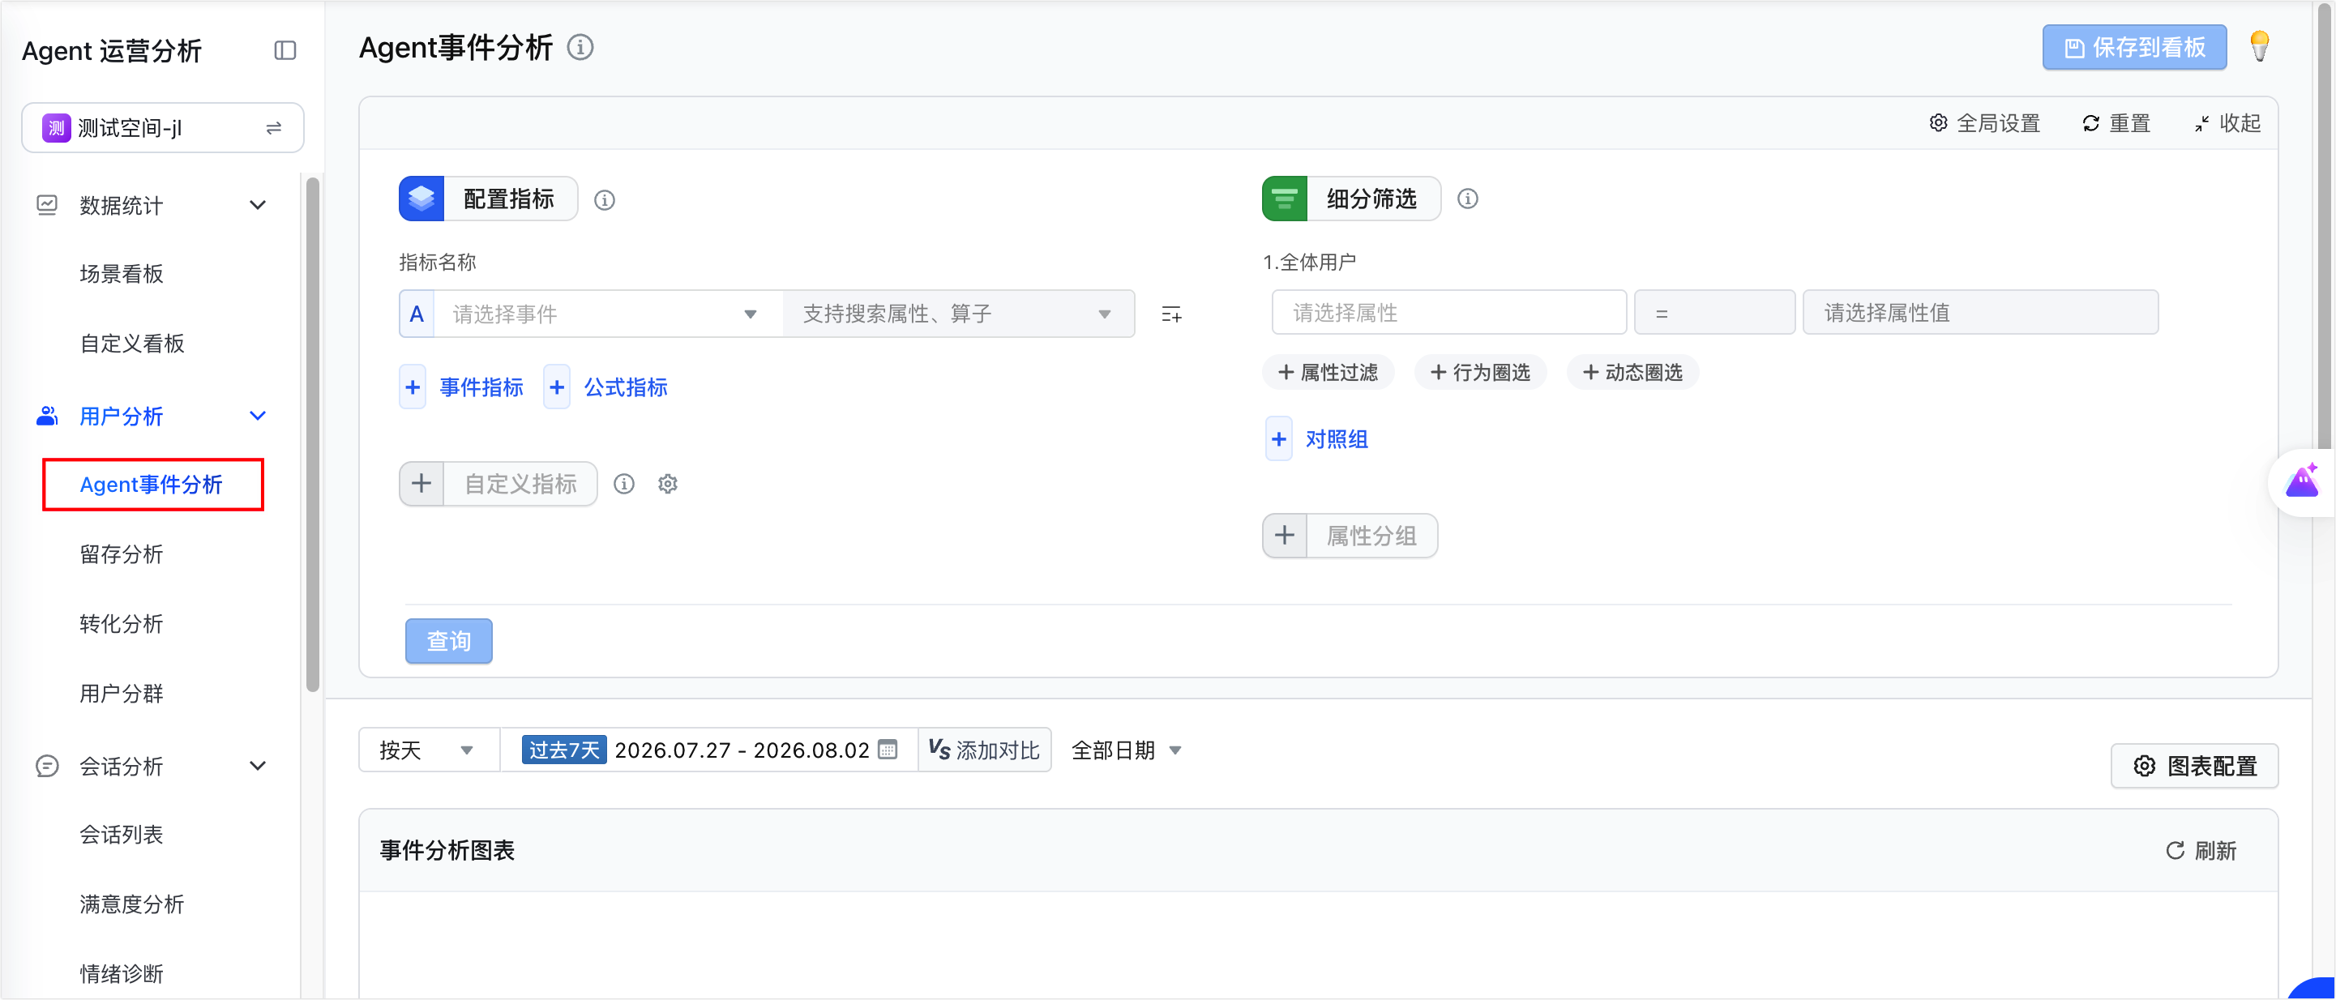2336x1000 pixels.
Task: Open 满意度分析 in the sidebar
Action: click(132, 904)
